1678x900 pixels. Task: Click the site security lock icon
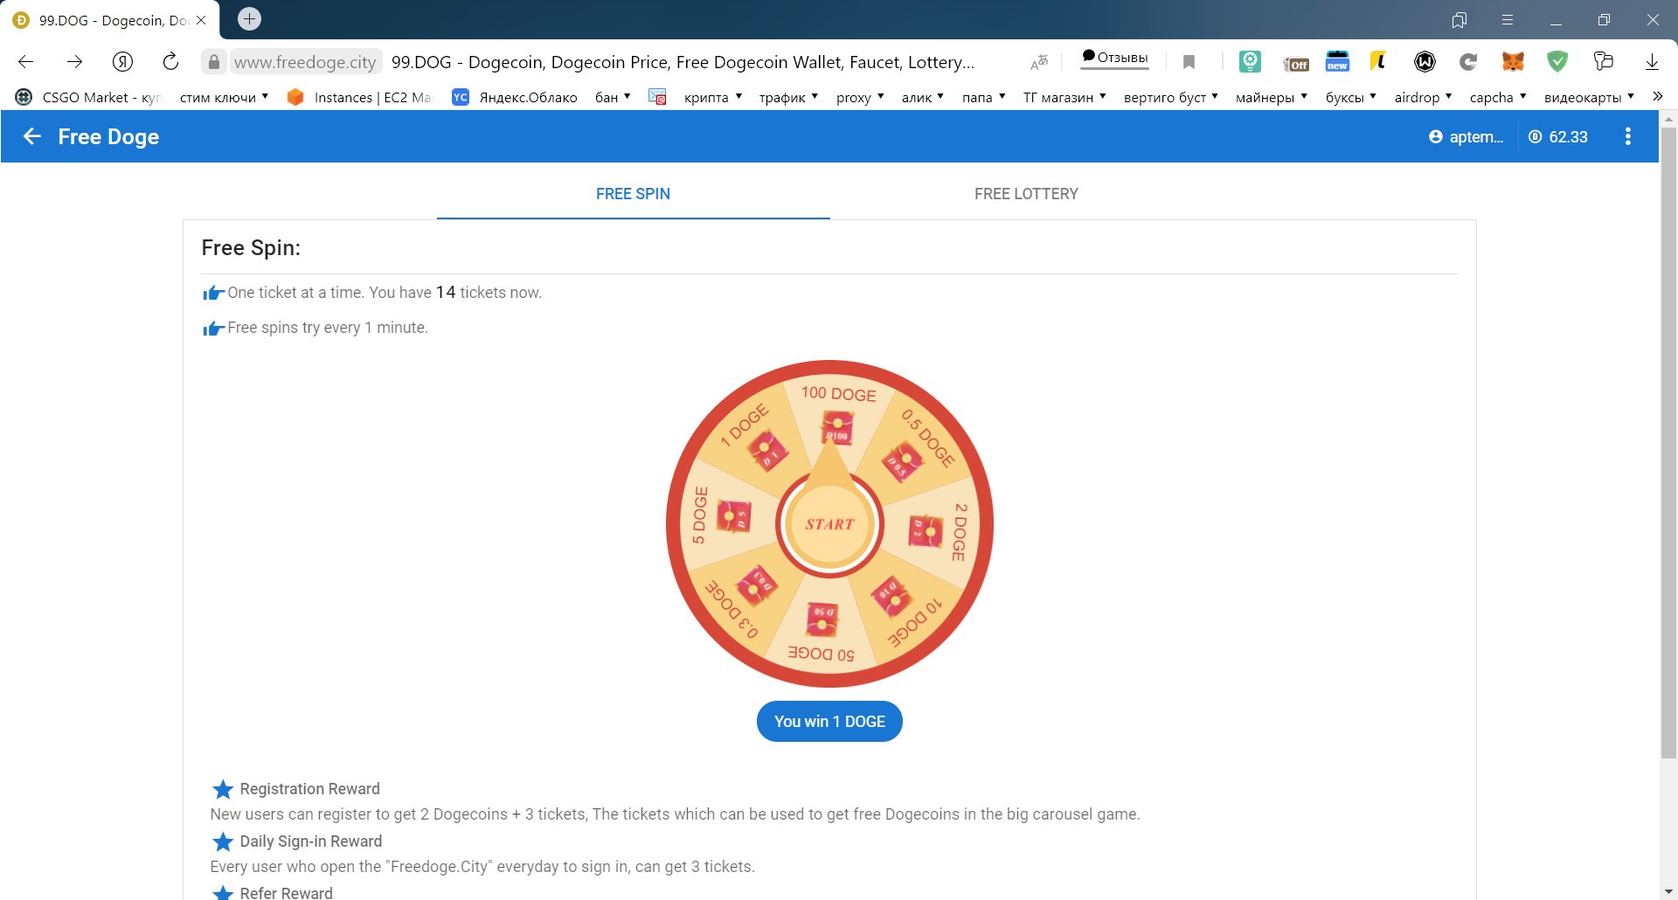pos(214,62)
